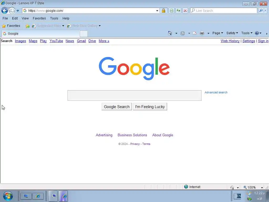Open the Play link
Viewport: 269px width, 202px height.
tap(43, 41)
